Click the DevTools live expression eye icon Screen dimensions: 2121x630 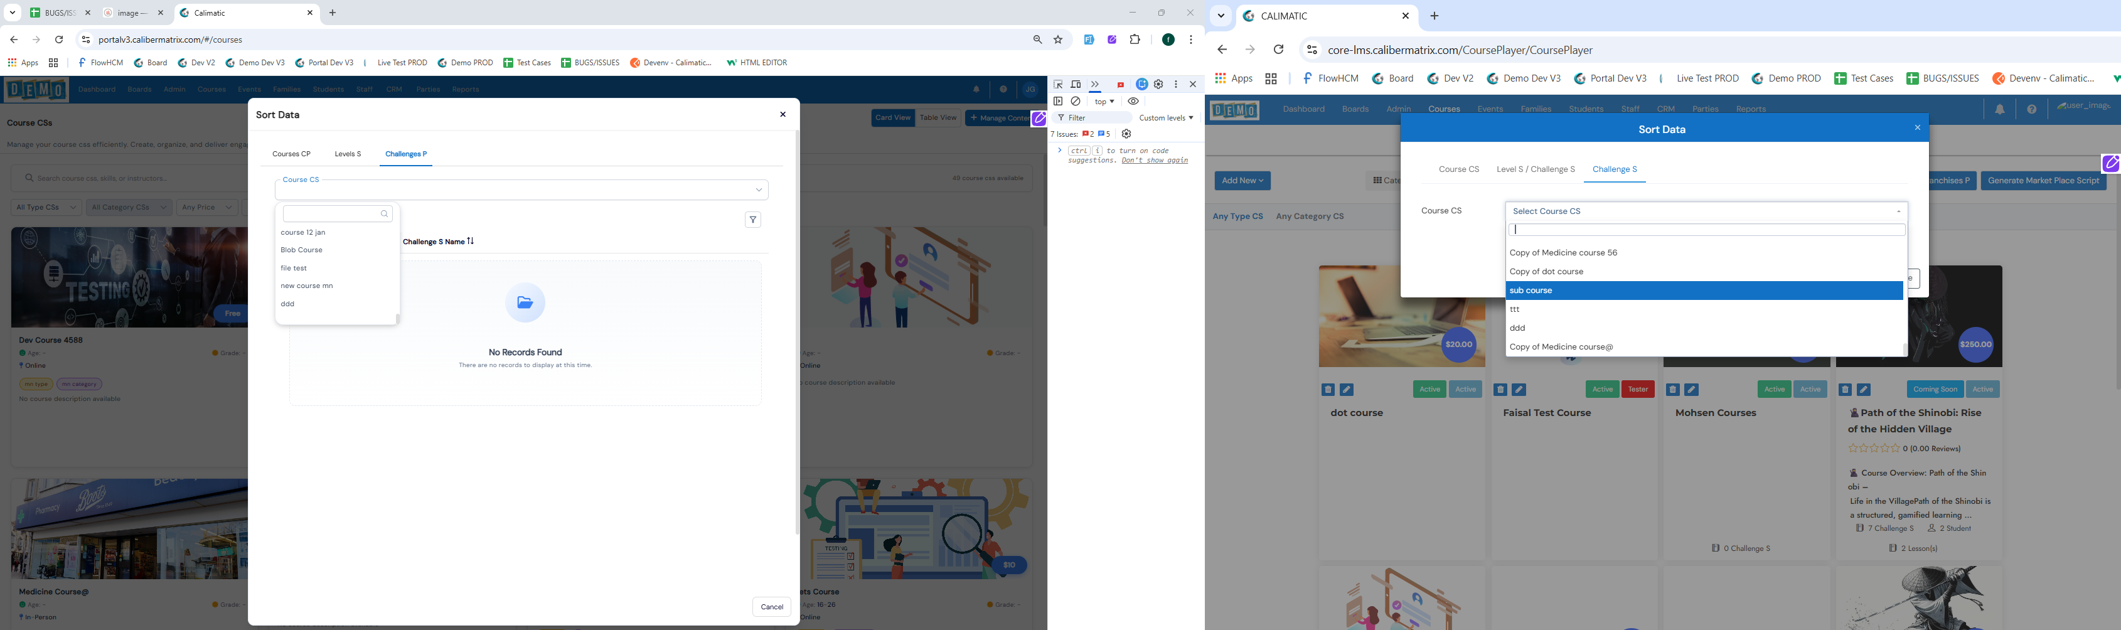coord(1133,101)
